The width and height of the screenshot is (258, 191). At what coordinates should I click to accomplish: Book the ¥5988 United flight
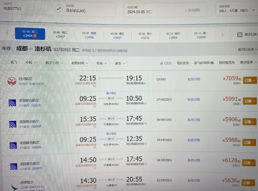[x=249, y=142]
